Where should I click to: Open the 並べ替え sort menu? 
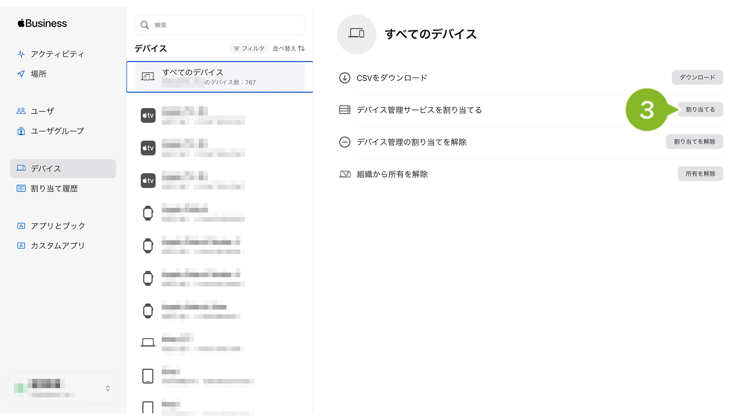(x=289, y=49)
